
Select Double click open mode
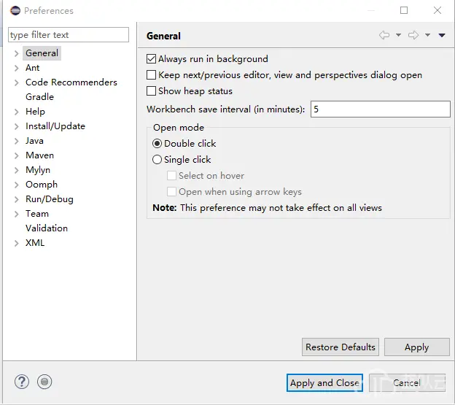pyautogui.click(x=157, y=144)
